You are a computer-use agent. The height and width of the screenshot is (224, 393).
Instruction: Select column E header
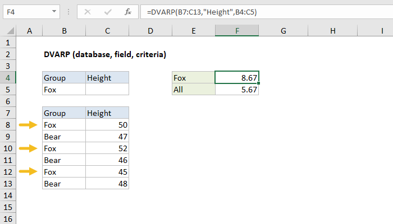(194, 31)
